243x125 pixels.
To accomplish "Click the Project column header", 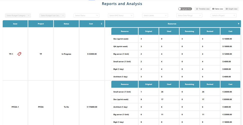I will tap(41, 24).
